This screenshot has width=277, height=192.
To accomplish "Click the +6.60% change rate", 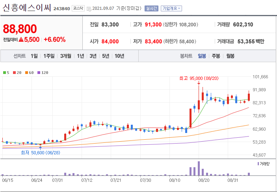I will coord(55,39).
